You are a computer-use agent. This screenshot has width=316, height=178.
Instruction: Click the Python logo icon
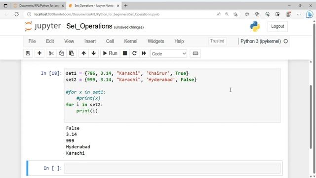[x=255, y=26]
